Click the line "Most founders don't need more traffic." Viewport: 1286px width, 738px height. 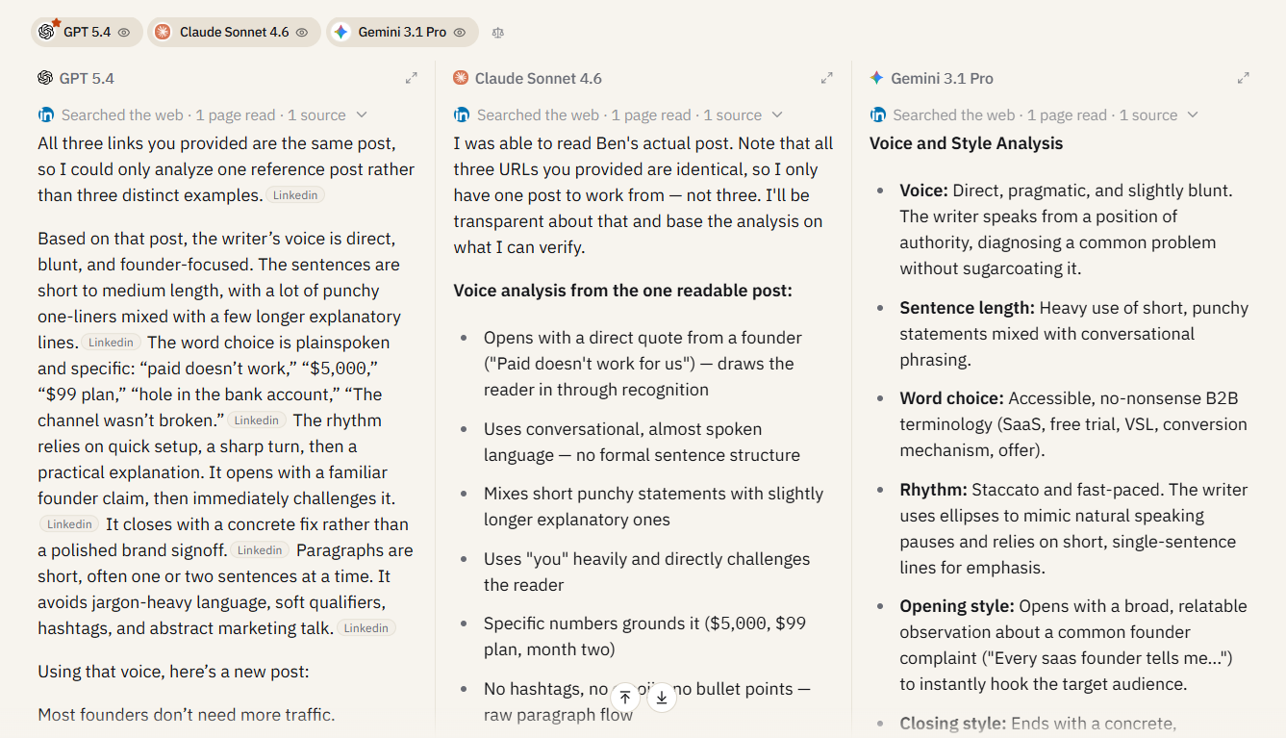click(187, 715)
